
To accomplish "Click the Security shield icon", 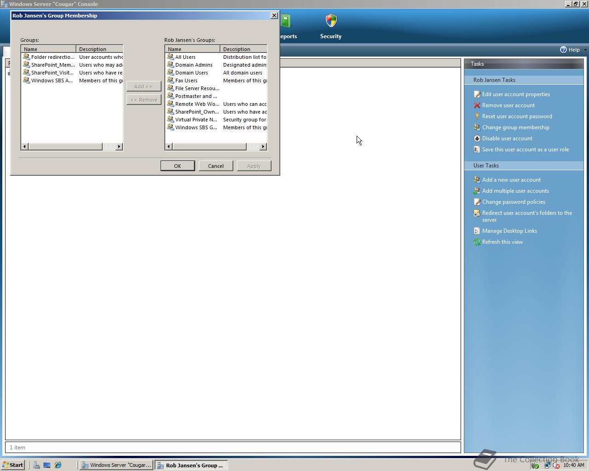I will [x=330, y=20].
